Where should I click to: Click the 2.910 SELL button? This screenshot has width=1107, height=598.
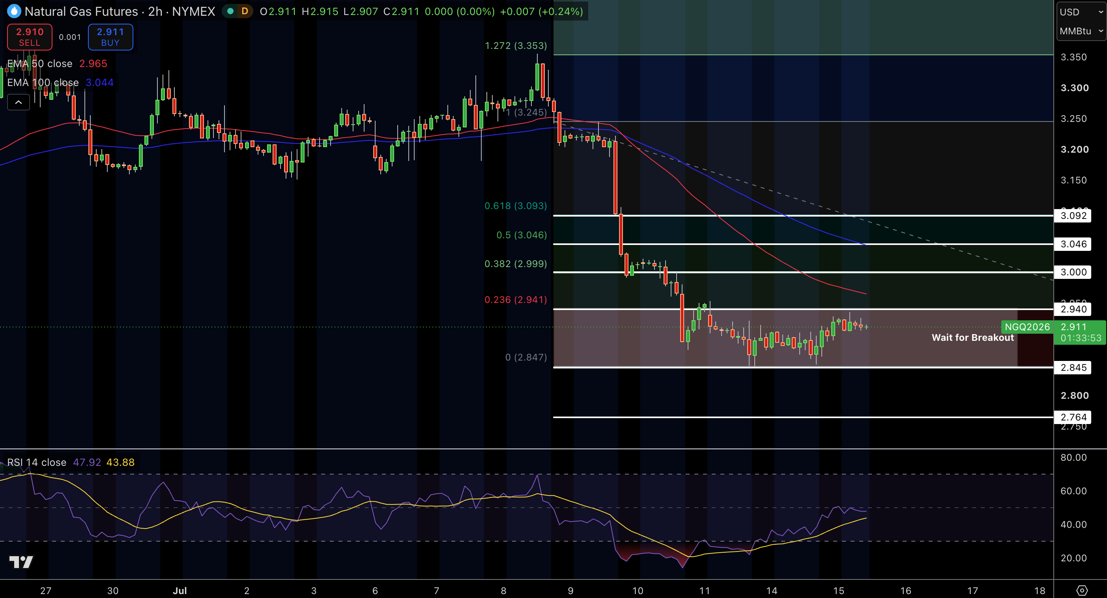(30, 37)
